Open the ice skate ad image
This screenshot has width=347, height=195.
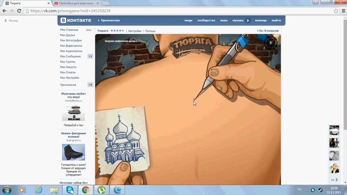[74, 152]
